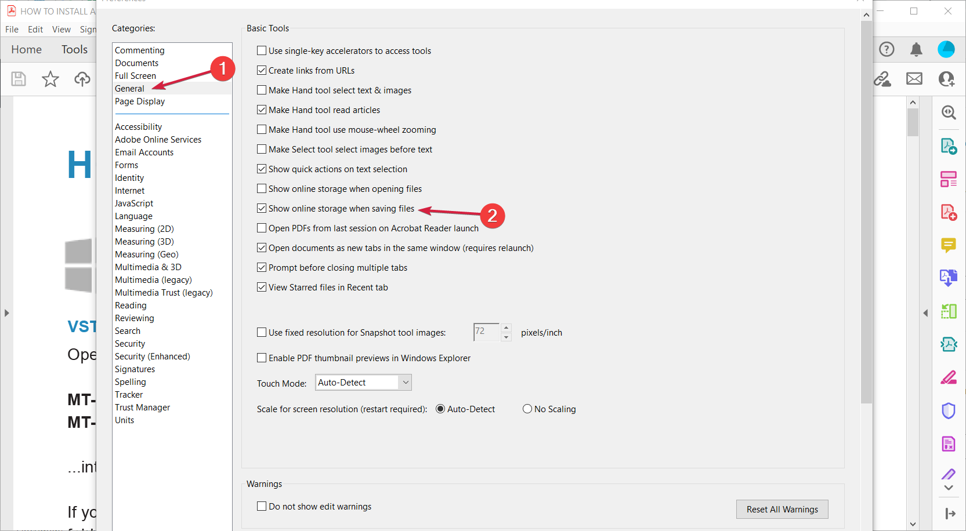Click the save floppy disk icon
The height and width of the screenshot is (531, 966).
point(19,79)
